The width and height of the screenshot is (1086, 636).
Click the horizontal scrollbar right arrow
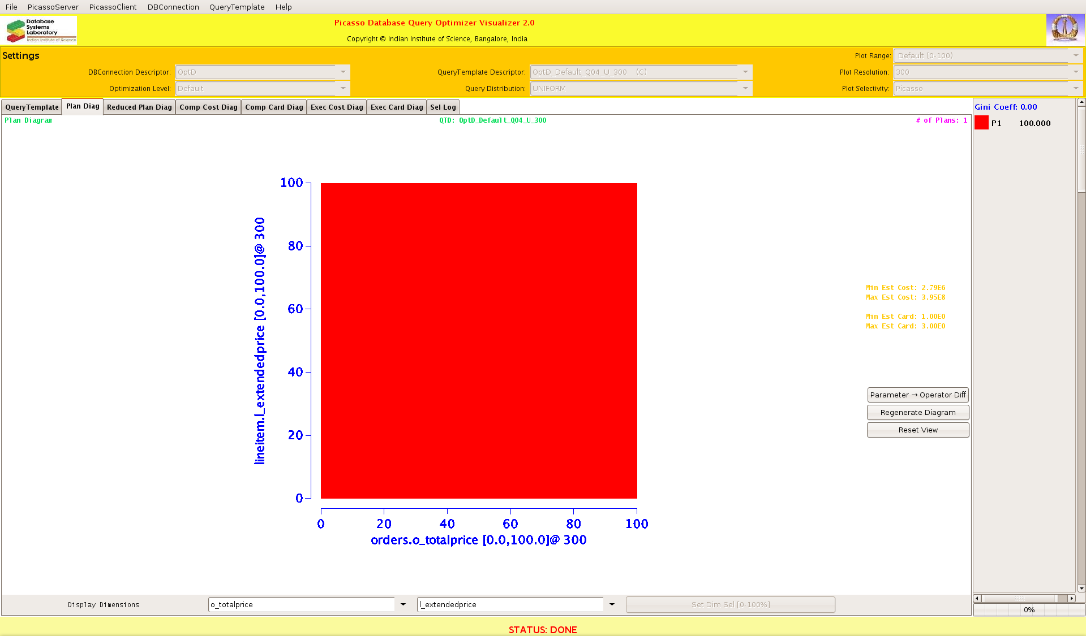coord(1071,598)
